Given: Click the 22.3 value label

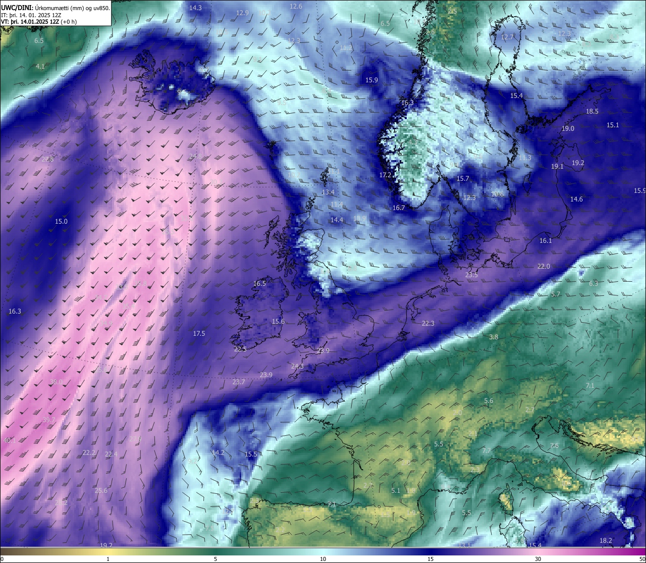Looking at the screenshot, I should pyautogui.click(x=428, y=323).
